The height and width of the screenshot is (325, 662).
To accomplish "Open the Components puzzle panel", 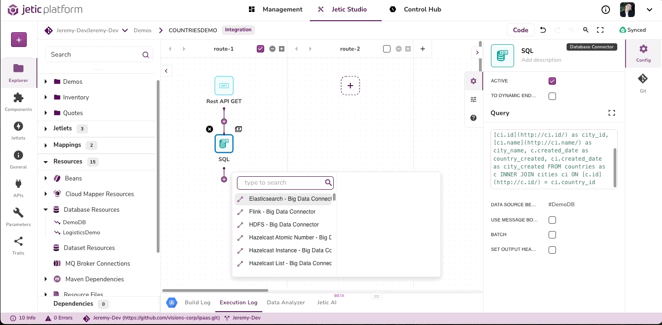I will (18, 102).
